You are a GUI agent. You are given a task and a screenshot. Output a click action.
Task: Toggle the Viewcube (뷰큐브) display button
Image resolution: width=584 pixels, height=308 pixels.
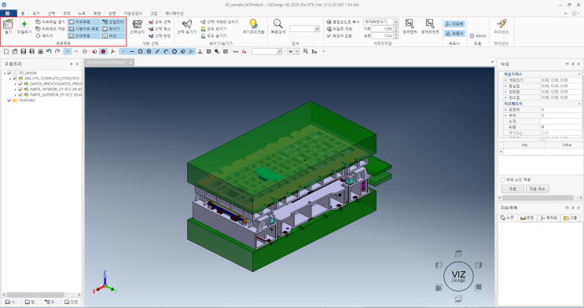coord(454,34)
